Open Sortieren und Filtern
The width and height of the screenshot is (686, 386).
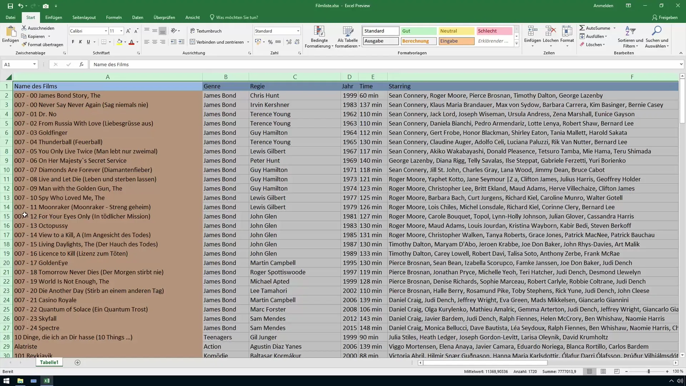pos(630,37)
